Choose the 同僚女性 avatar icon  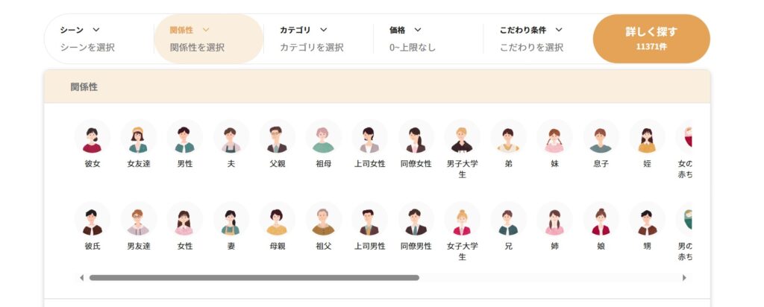pos(416,137)
